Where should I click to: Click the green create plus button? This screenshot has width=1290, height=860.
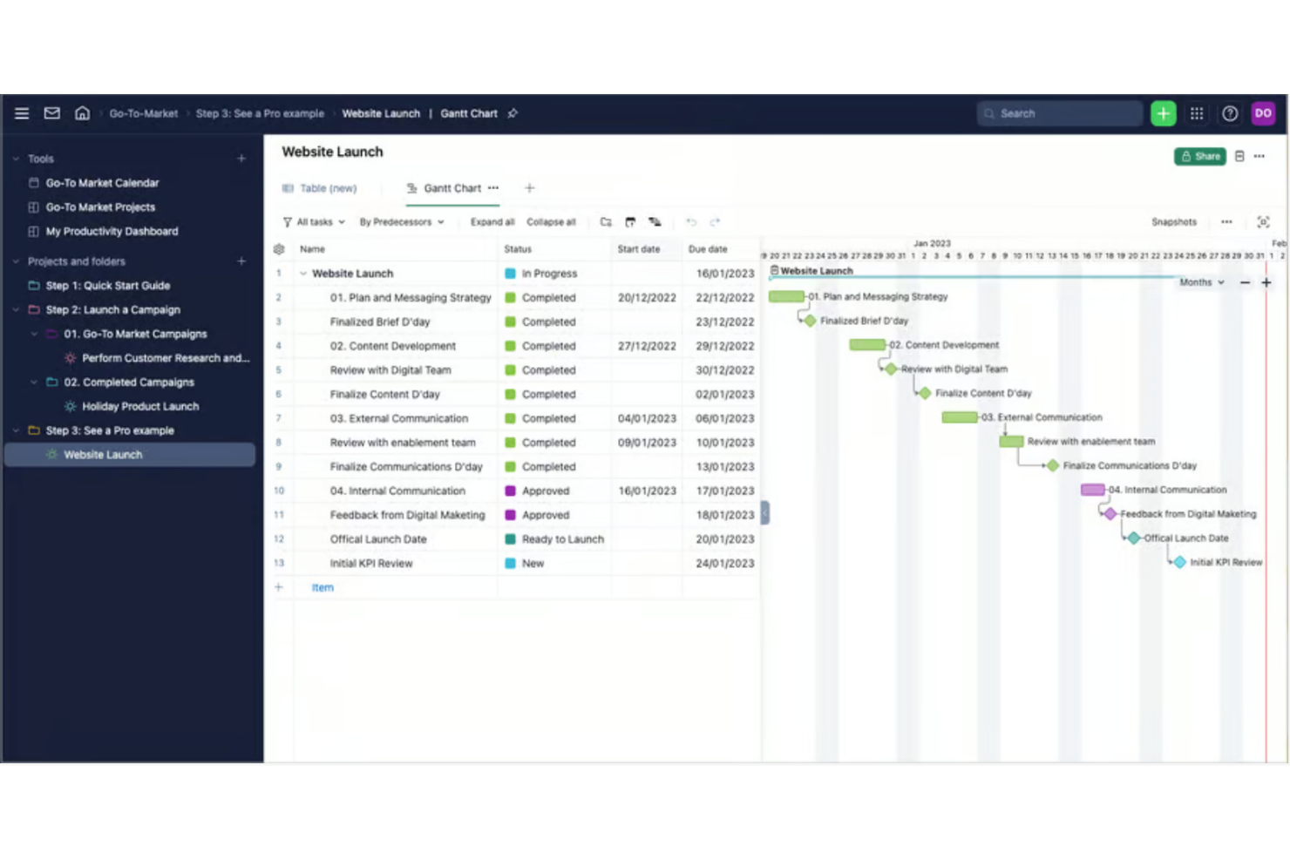1163,113
